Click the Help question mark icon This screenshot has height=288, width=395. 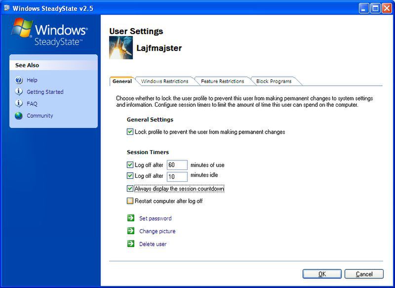[19, 80]
